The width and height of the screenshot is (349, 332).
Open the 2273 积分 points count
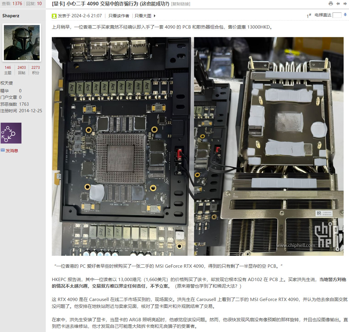(35, 70)
